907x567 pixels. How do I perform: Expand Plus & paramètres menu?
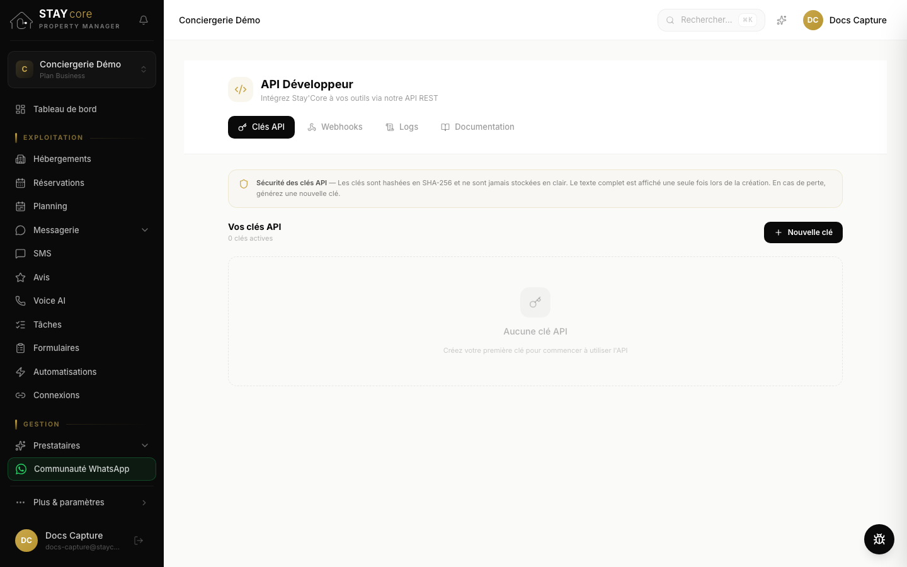click(82, 502)
